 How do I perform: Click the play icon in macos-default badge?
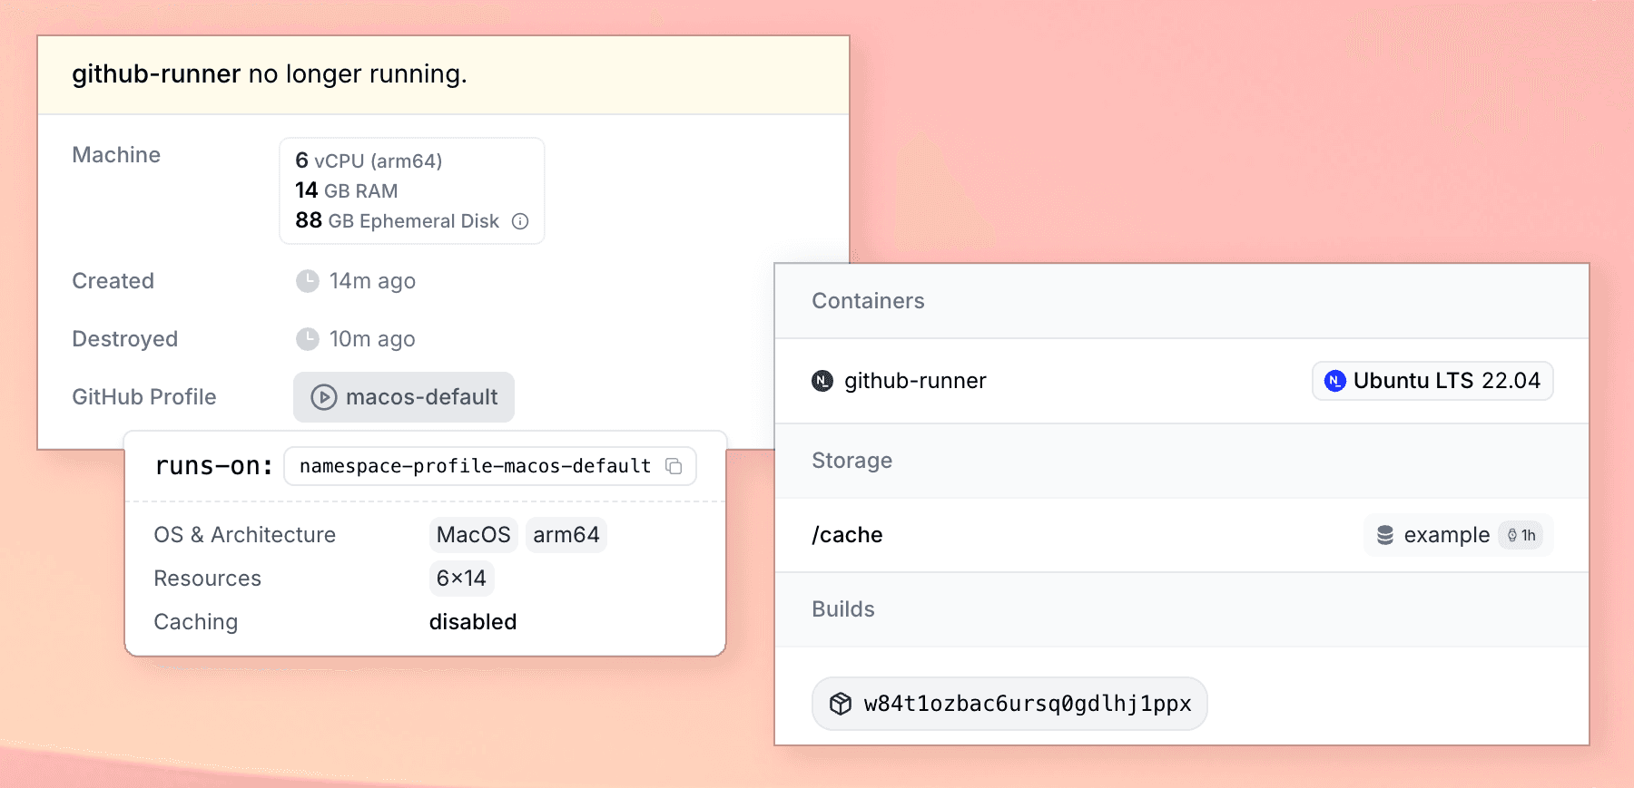(324, 397)
